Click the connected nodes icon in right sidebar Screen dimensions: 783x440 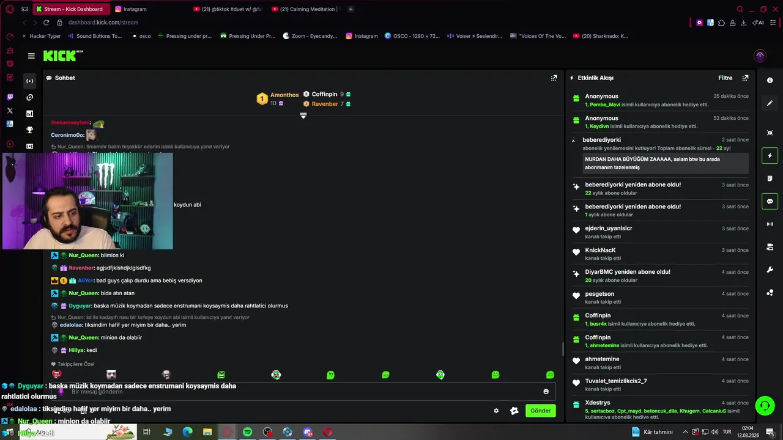[x=770, y=293]
